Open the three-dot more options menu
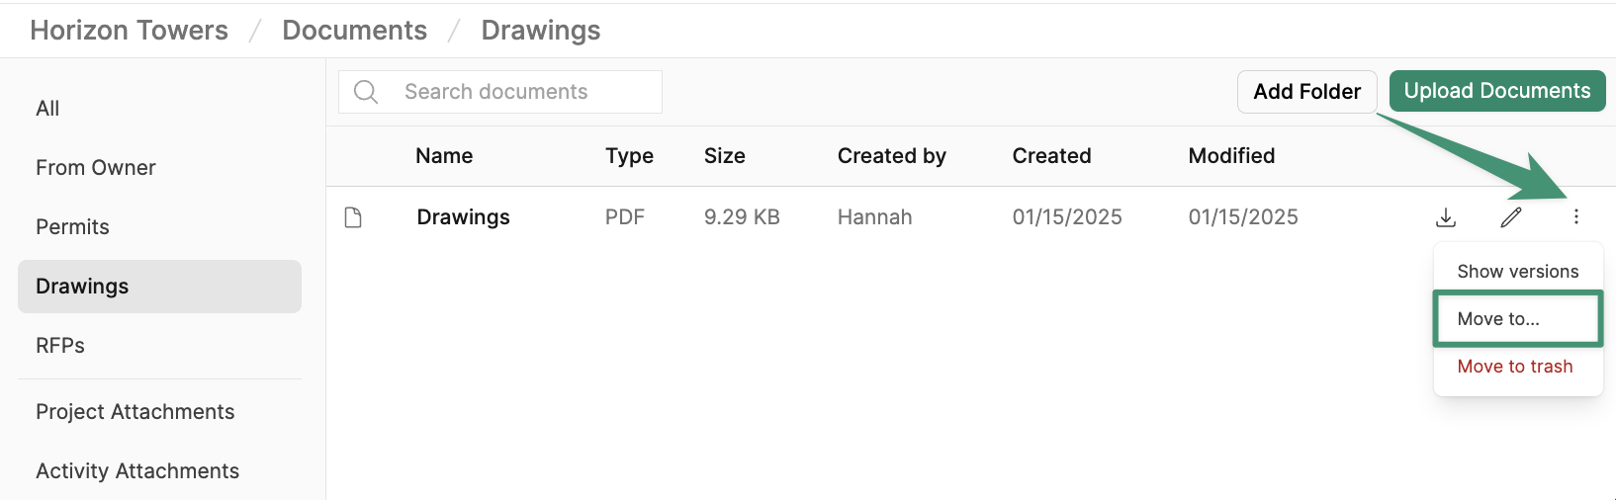Image resolution: width=1616 pixels, height=500 pixels. click(x=1576, y=217)
